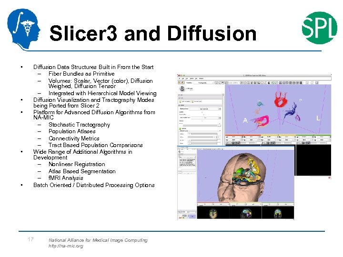Click the forward-arrow history icon in the toolbar
The width and height of the screenshot is (343, 257).
pos(220,83)
